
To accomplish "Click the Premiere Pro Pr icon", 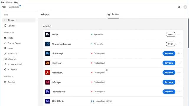I will 48,92.
